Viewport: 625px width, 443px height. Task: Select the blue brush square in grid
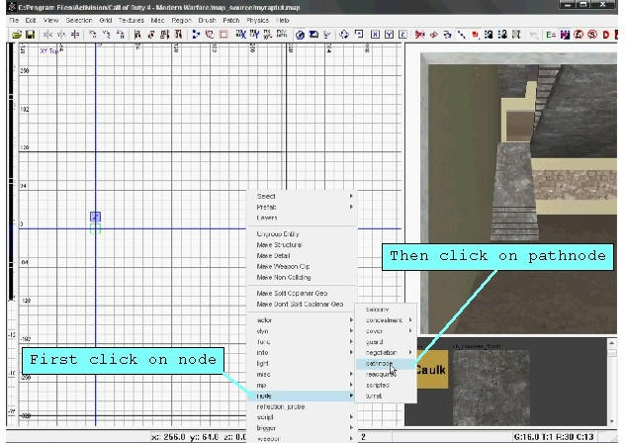click(x=95, y=217)
